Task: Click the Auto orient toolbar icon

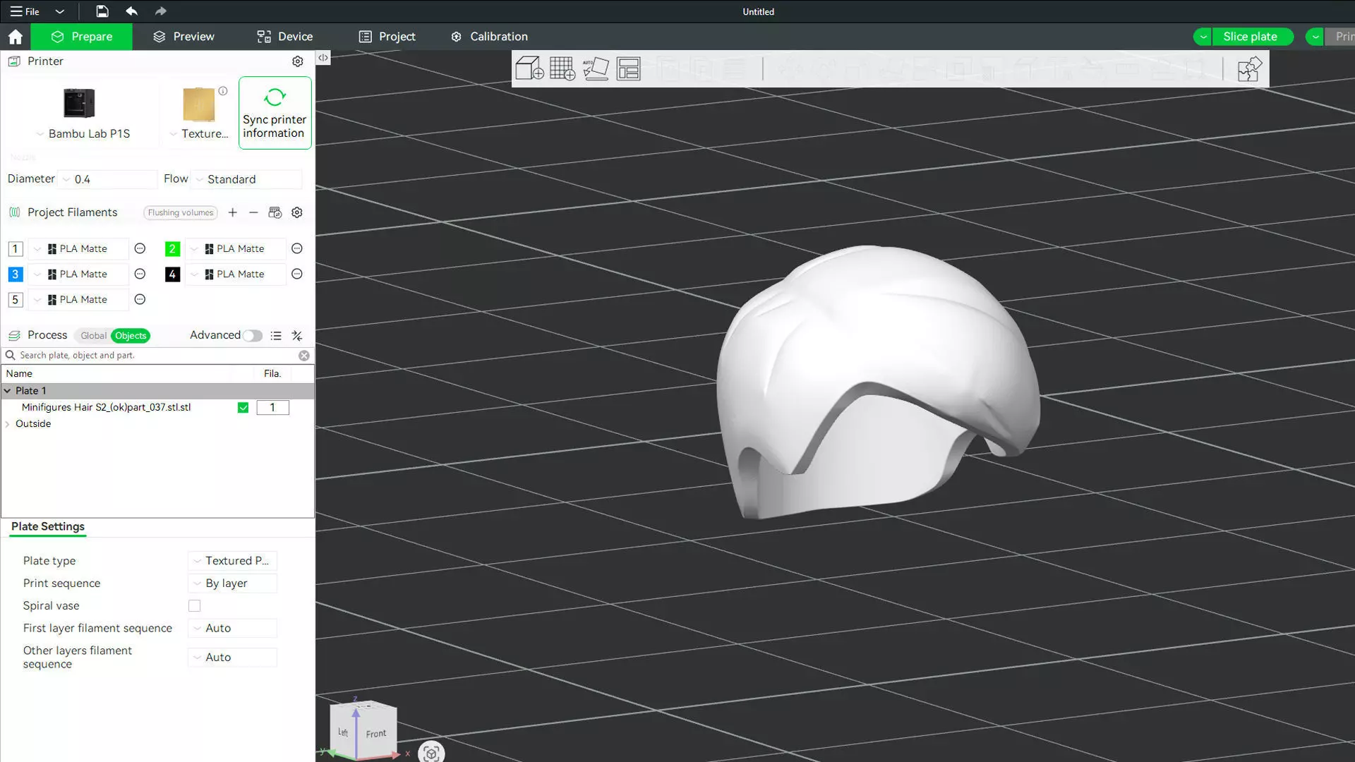Action: point(595,68)
